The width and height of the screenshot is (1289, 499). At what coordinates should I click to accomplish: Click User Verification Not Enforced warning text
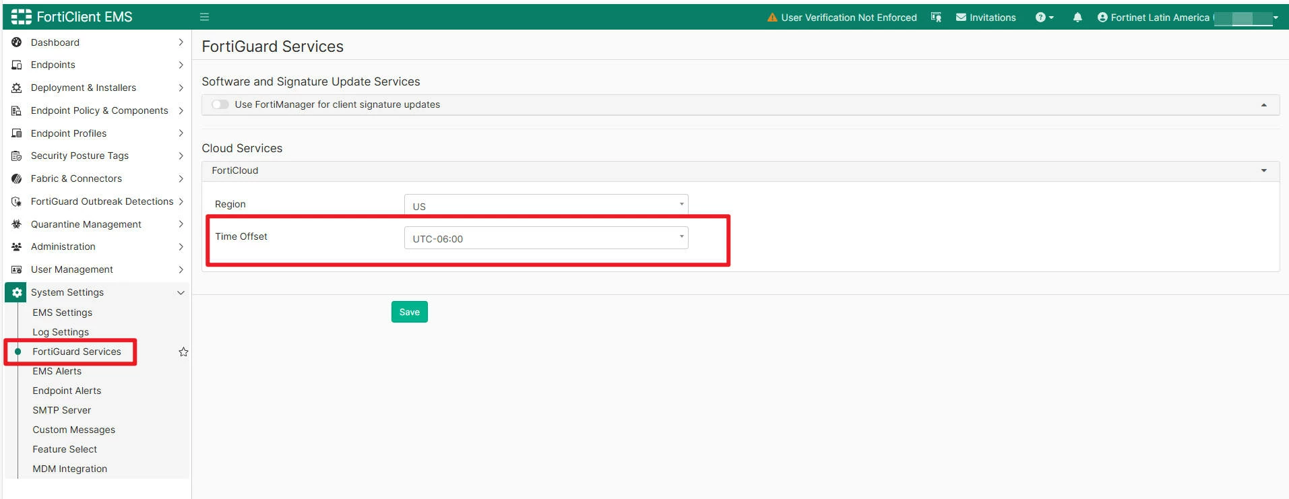point(849,18)
